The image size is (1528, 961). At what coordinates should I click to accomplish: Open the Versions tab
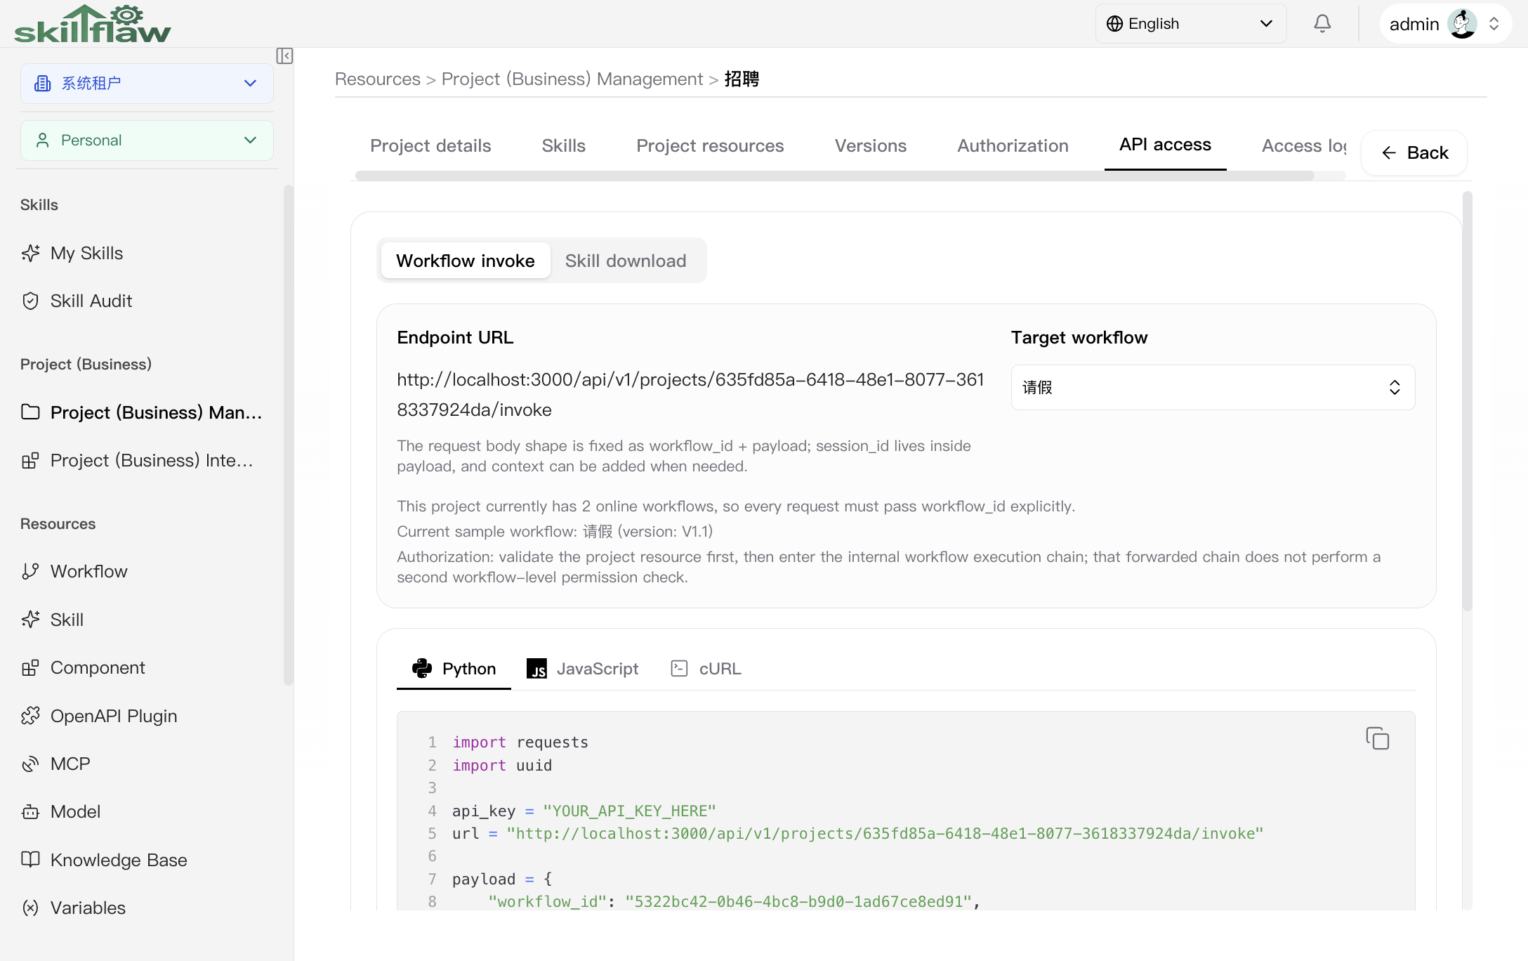pos(870,146)
